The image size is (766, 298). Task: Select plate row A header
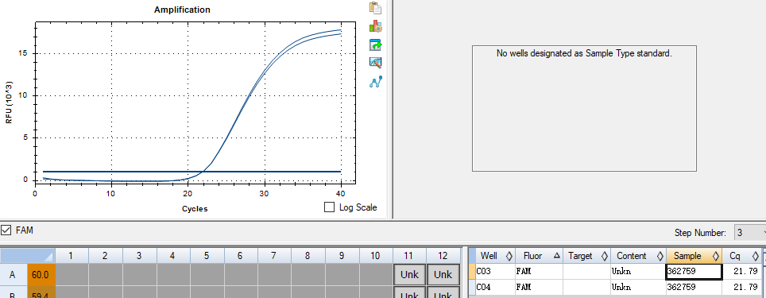[14, 274]
